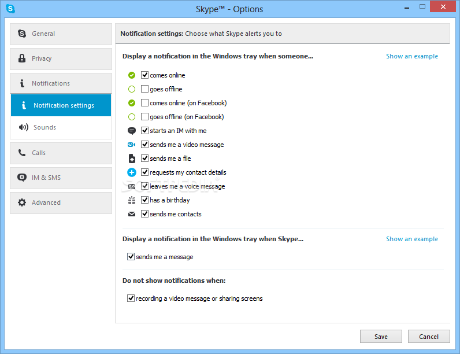Toggle sends me a file checkbox
Image resolution: width=460 pixels, height=354 pixels.
(144, 158)
